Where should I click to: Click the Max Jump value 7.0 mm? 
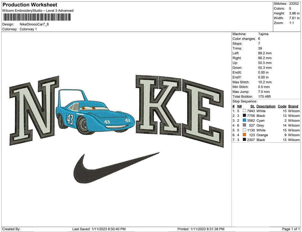(x=264, y=92)
